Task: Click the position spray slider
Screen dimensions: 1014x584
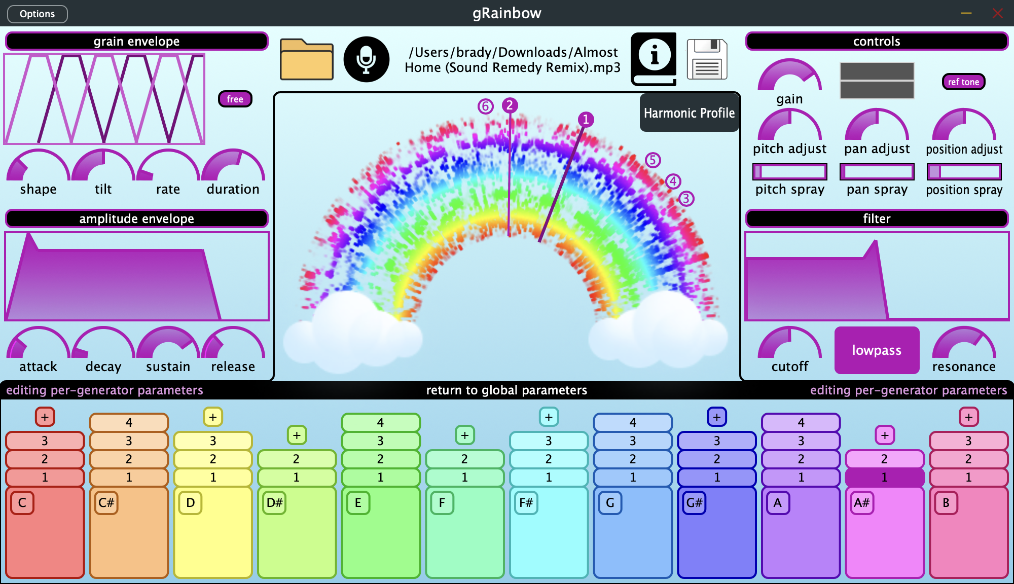Action: coord(964,172)
